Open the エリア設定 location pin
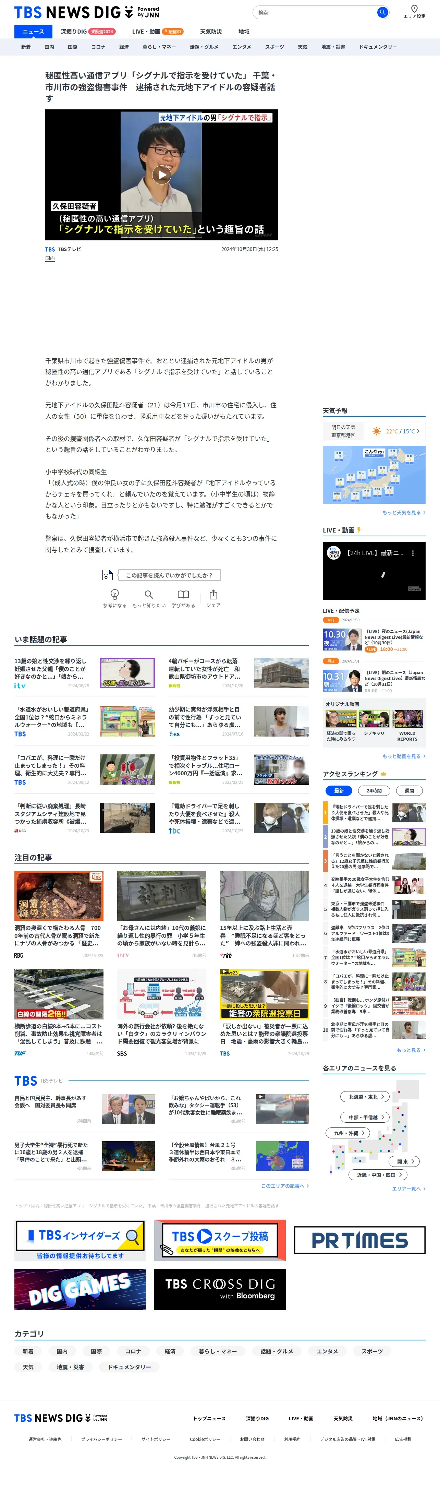The width and height of the screenshot is (440, 1505). tap(414, 11)
